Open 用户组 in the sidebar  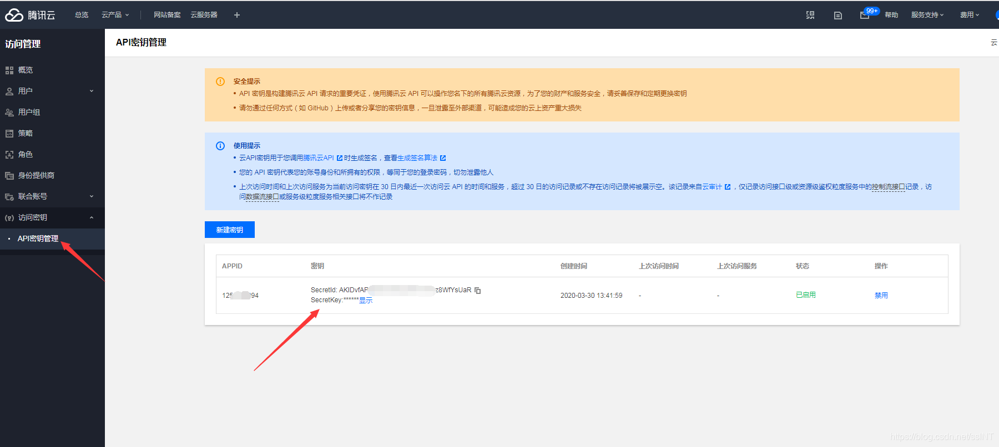52,112
